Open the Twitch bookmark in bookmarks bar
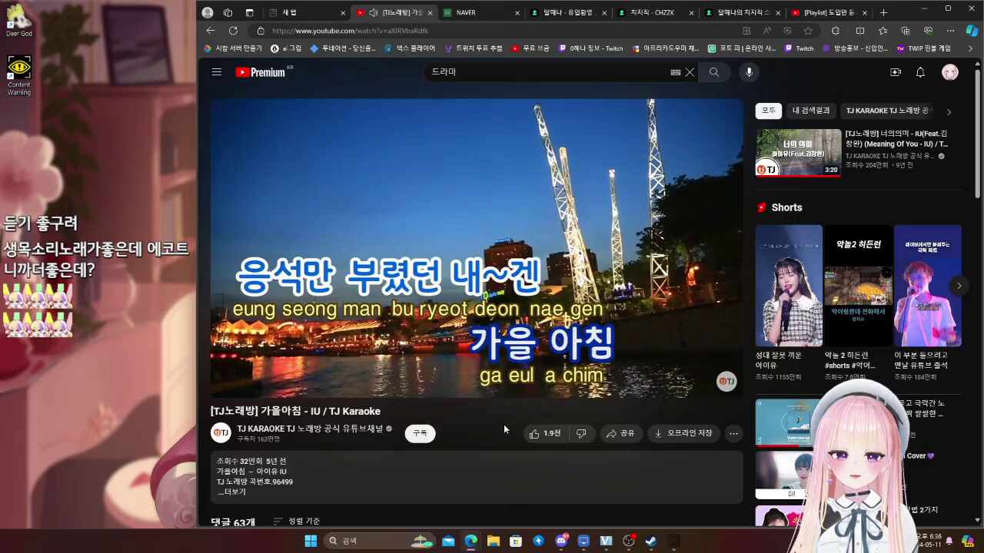This screenshot has height=553, width=984. click(x=799, y=48)
